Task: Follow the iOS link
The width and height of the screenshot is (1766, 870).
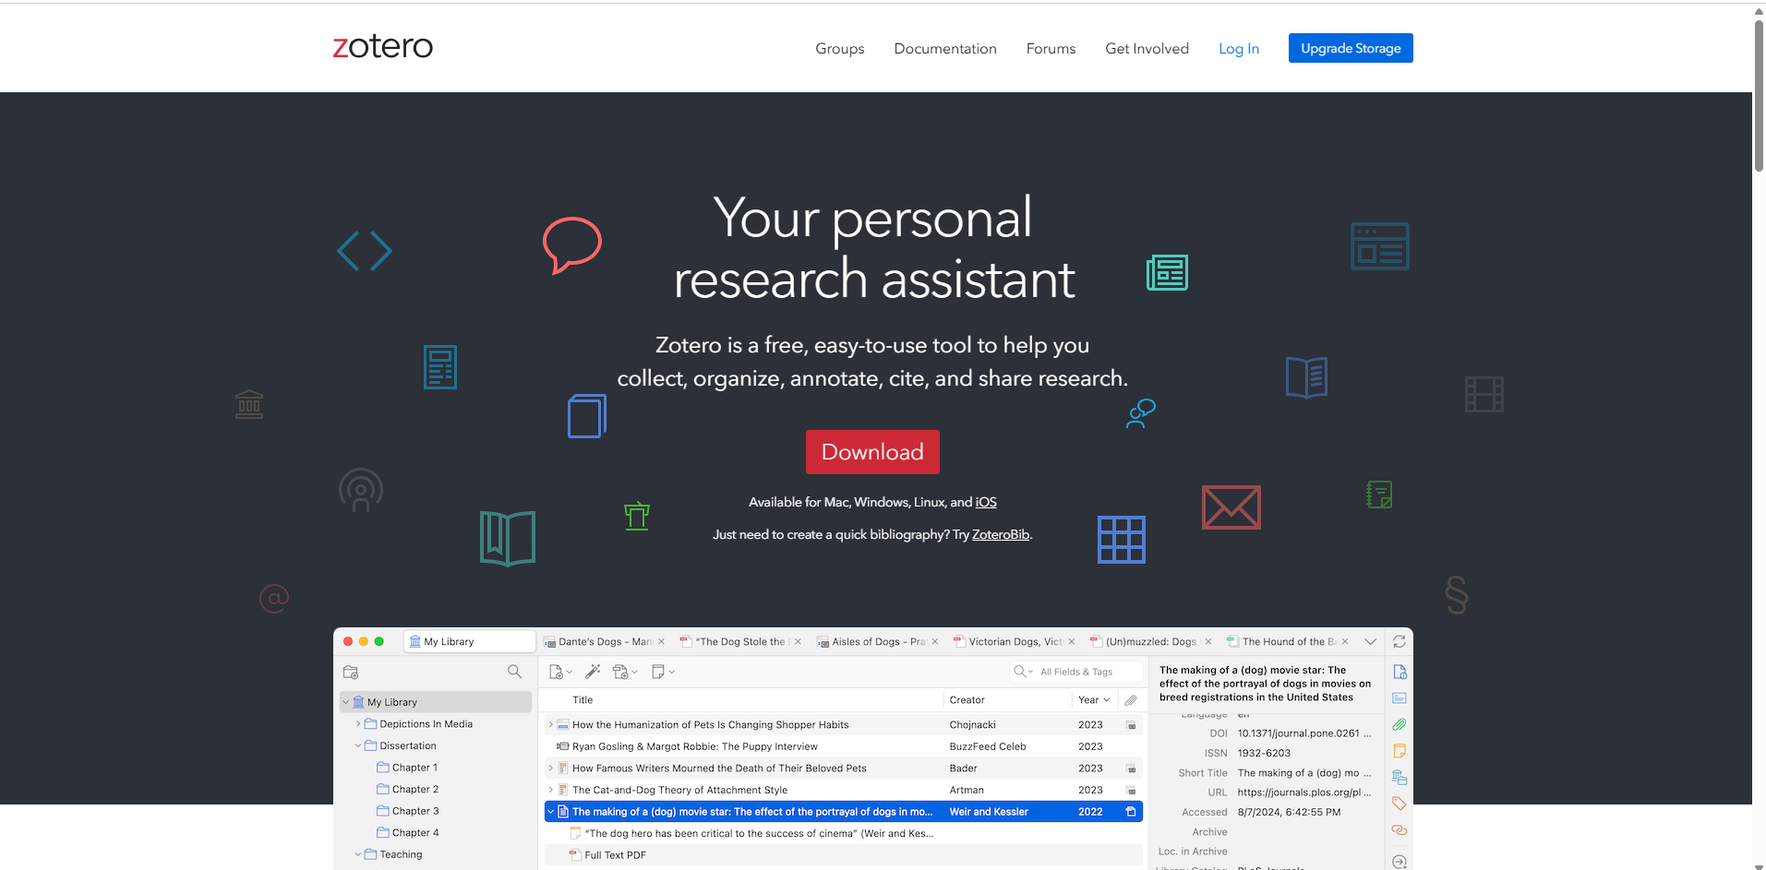Action: pyautogui.click(x=986, y=503)
